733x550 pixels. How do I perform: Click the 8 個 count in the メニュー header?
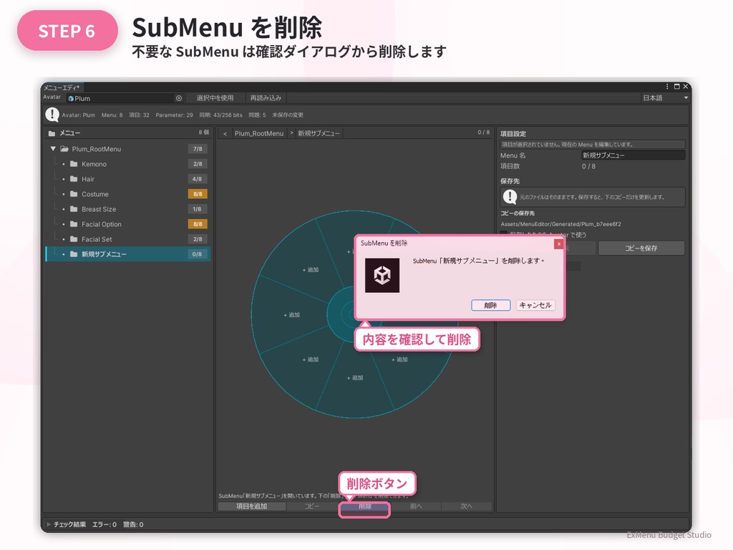click(x=204, y=132)
